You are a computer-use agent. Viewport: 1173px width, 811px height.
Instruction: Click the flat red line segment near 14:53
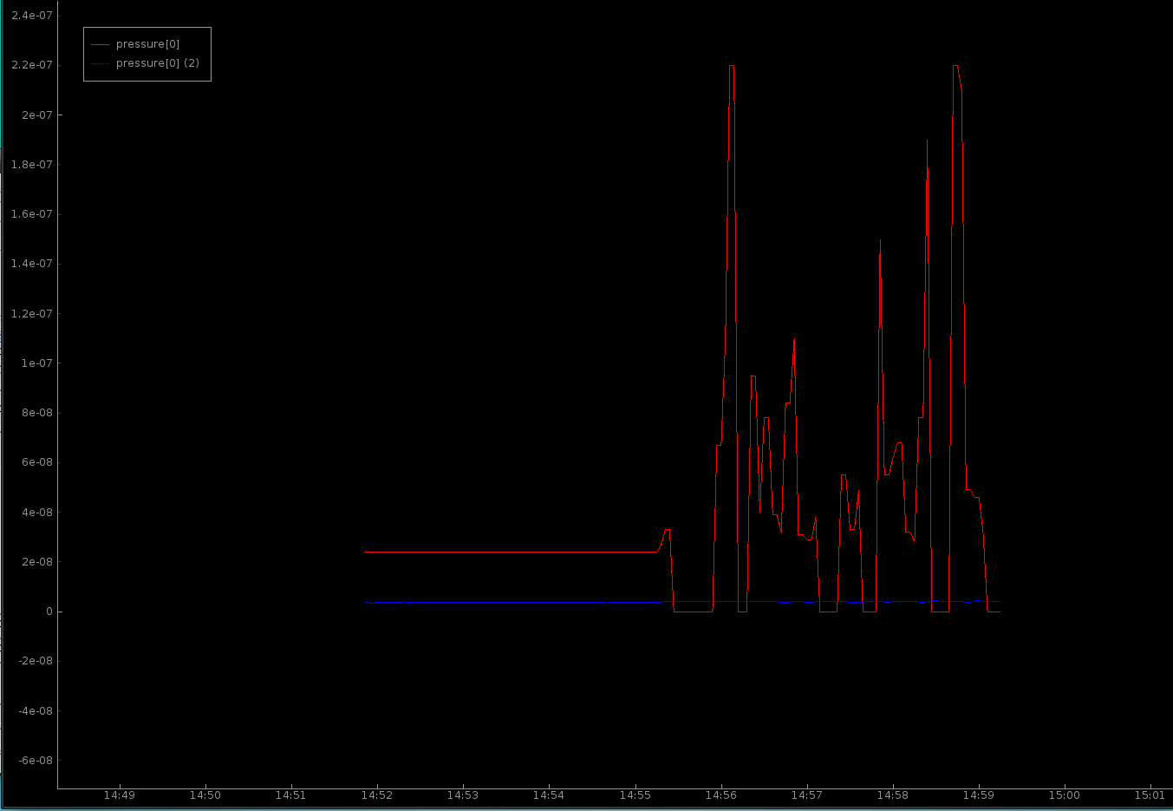click(x=462, y=552)
